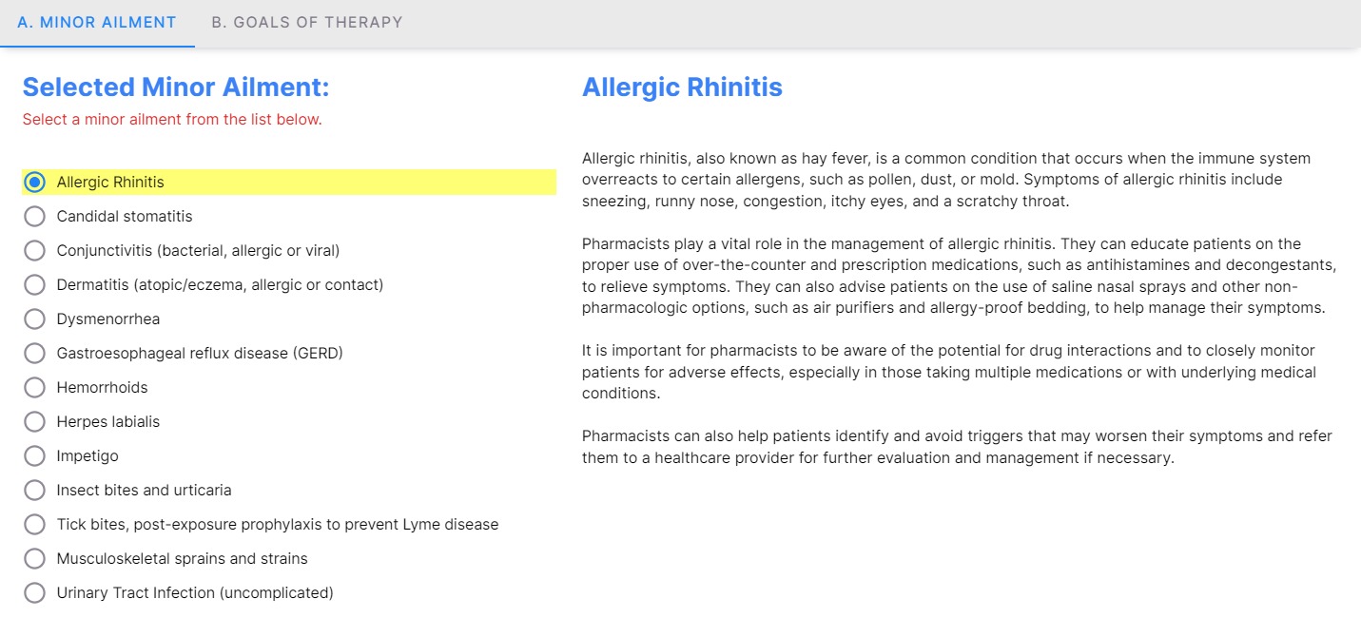Select Dysmenorrhea as the minor ailment

[x=35, y=319]
